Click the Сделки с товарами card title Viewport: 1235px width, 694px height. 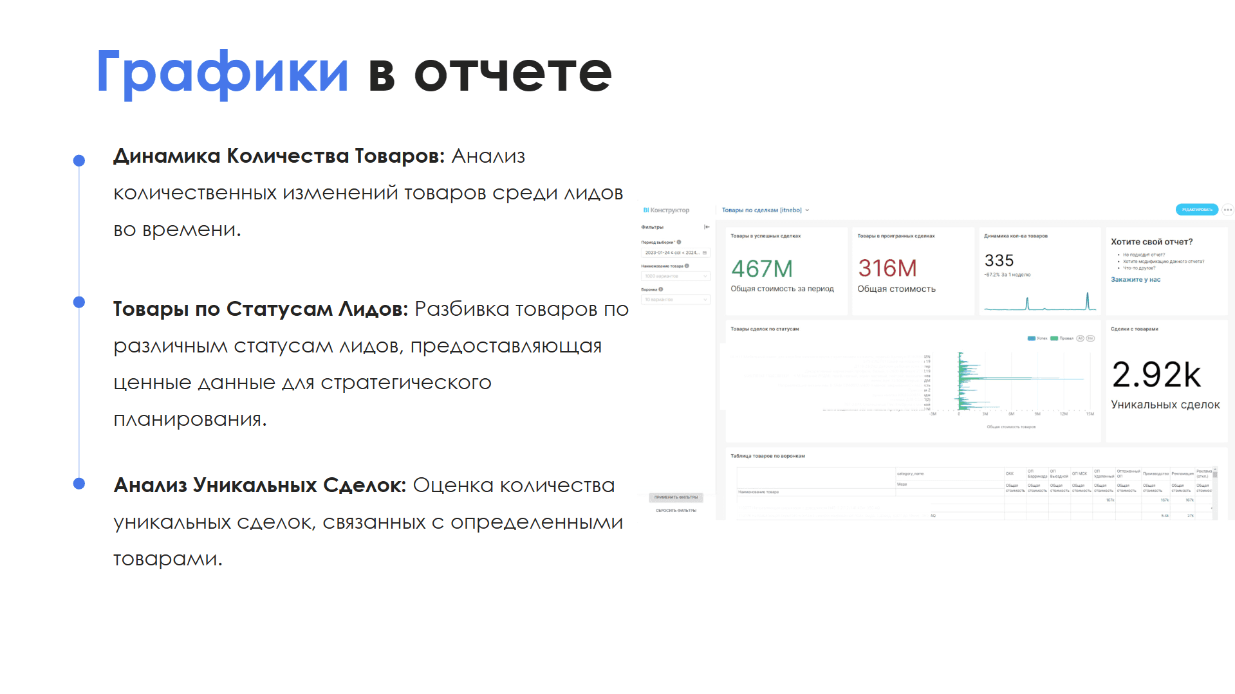tap(1135, 329)
